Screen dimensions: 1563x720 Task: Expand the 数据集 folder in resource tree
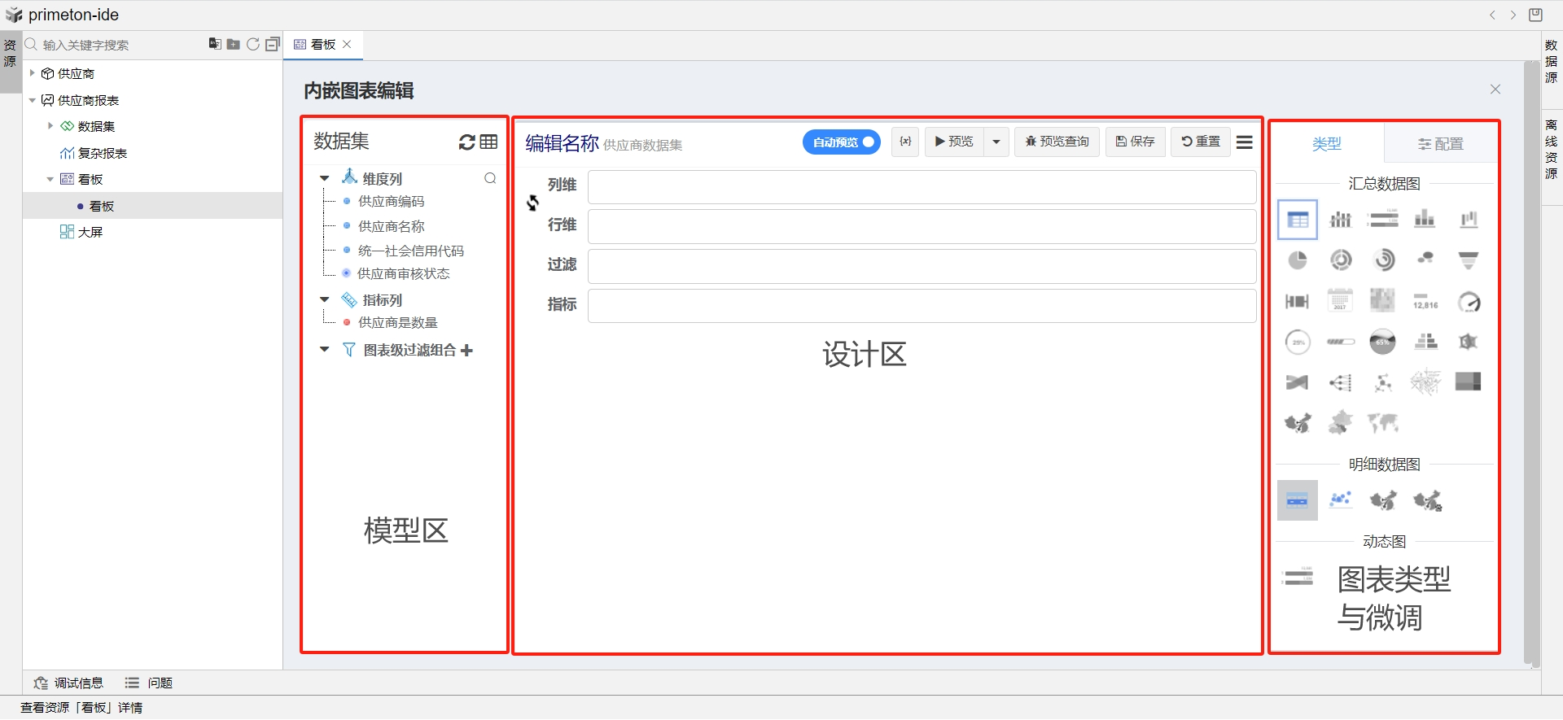(50, 126)
